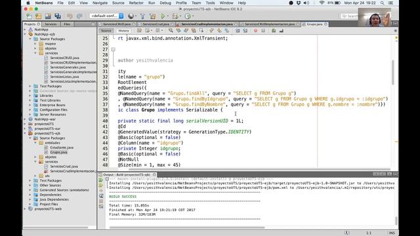The width and height of the screenshot is (420, 236).
Task: Click the New Project toolbar icon
Action: coord(38,16)
